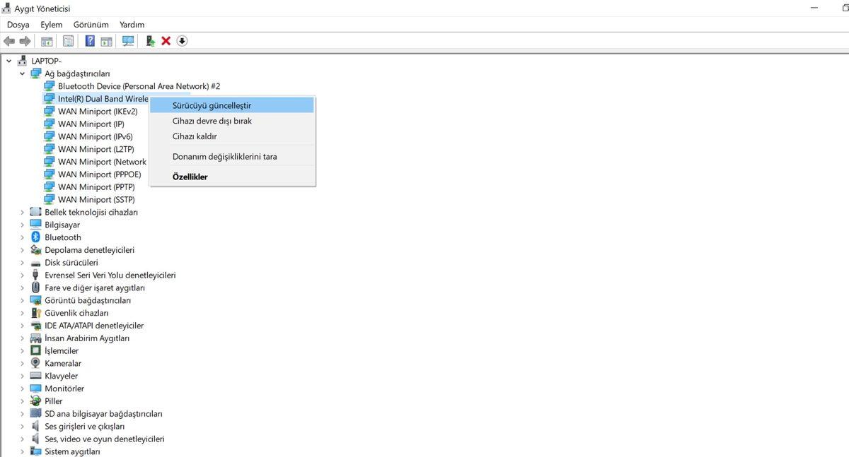Click the Scan for hardware changes toolbar icon

pyautogui.click(x=127, y=40)
